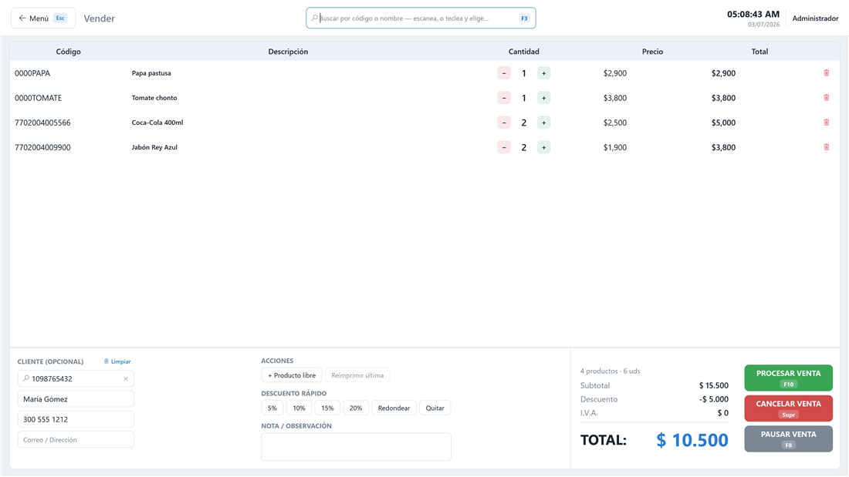This screenshot has width=849, height=477.
Task: Delete Jabón Rey Azul with trash icon
Action: click(x=827, y=147)
